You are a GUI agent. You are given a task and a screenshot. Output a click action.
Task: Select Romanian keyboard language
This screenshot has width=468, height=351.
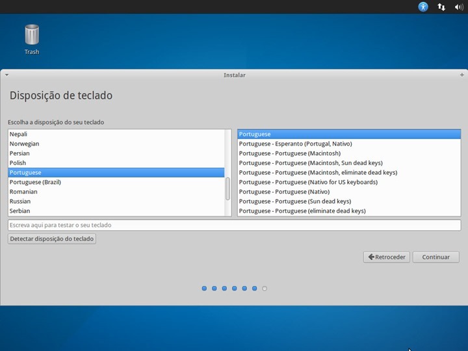[x=116, y=192]
